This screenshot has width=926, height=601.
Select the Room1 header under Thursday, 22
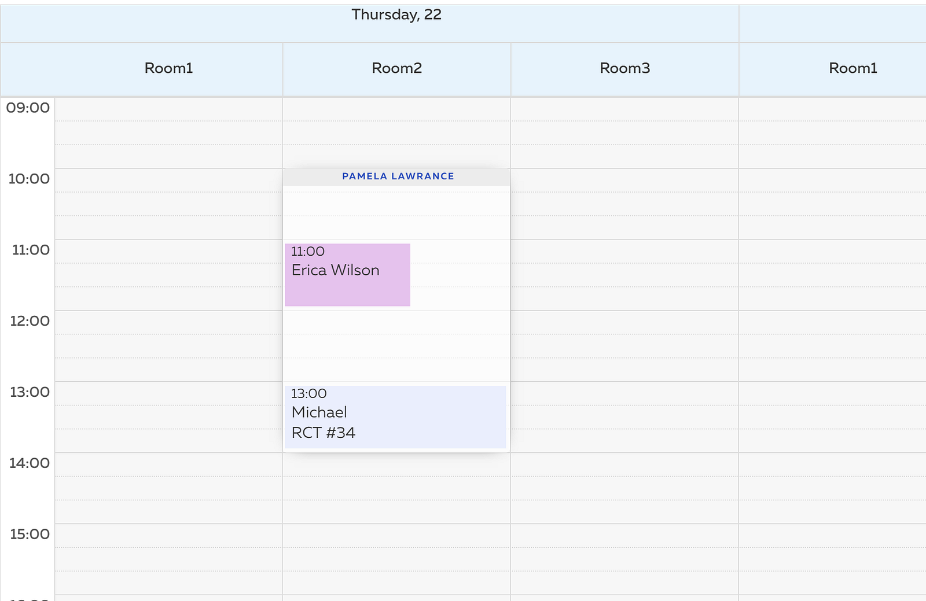tap(168, 68)
